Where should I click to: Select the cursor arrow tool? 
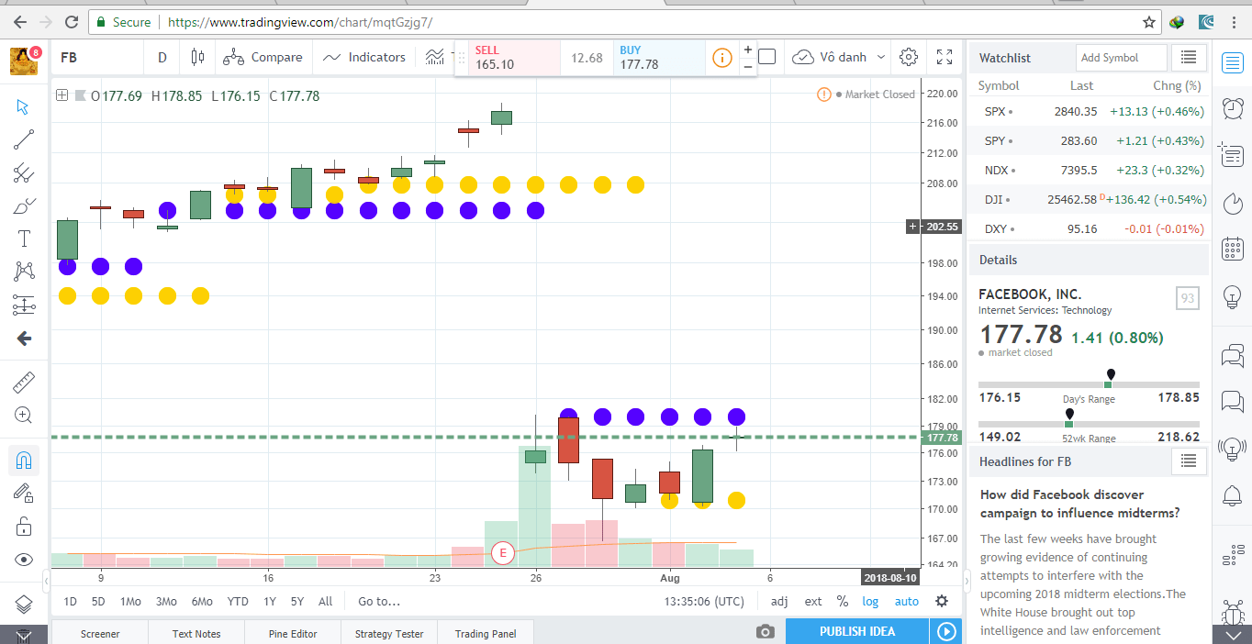[x=24, y=106]
